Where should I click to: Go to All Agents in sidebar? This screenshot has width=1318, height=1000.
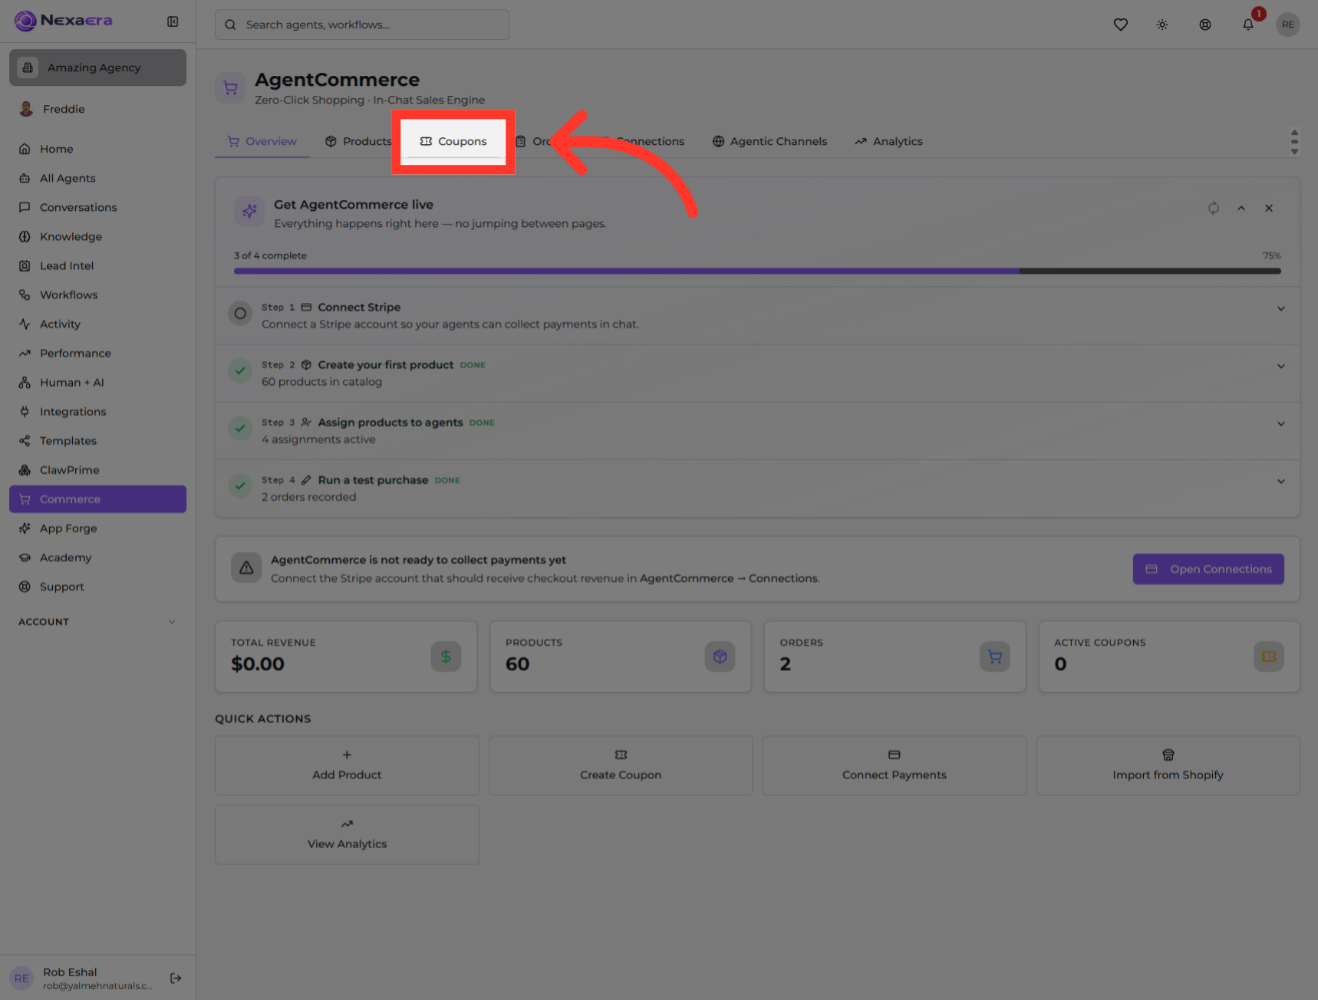[x=97, y=178]
